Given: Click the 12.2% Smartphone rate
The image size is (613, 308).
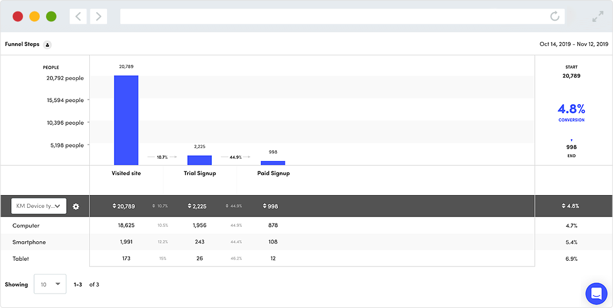Looking at the screenshot, I should pos(163,242).
